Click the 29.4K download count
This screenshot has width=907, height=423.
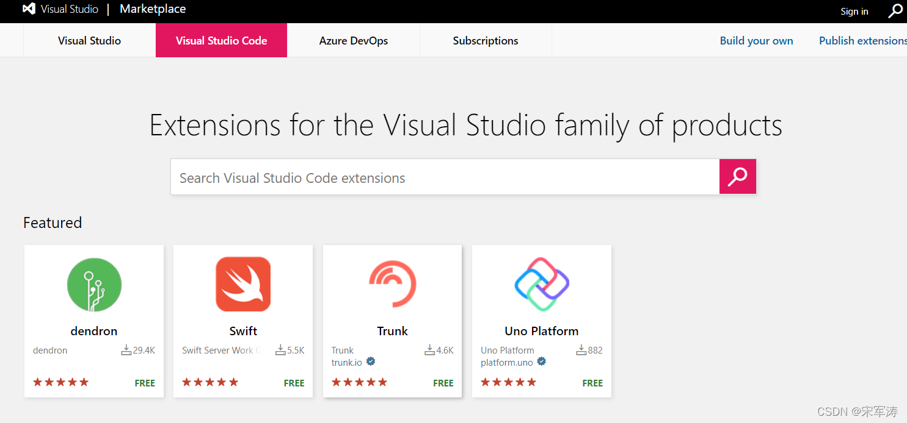click(144, 350)
